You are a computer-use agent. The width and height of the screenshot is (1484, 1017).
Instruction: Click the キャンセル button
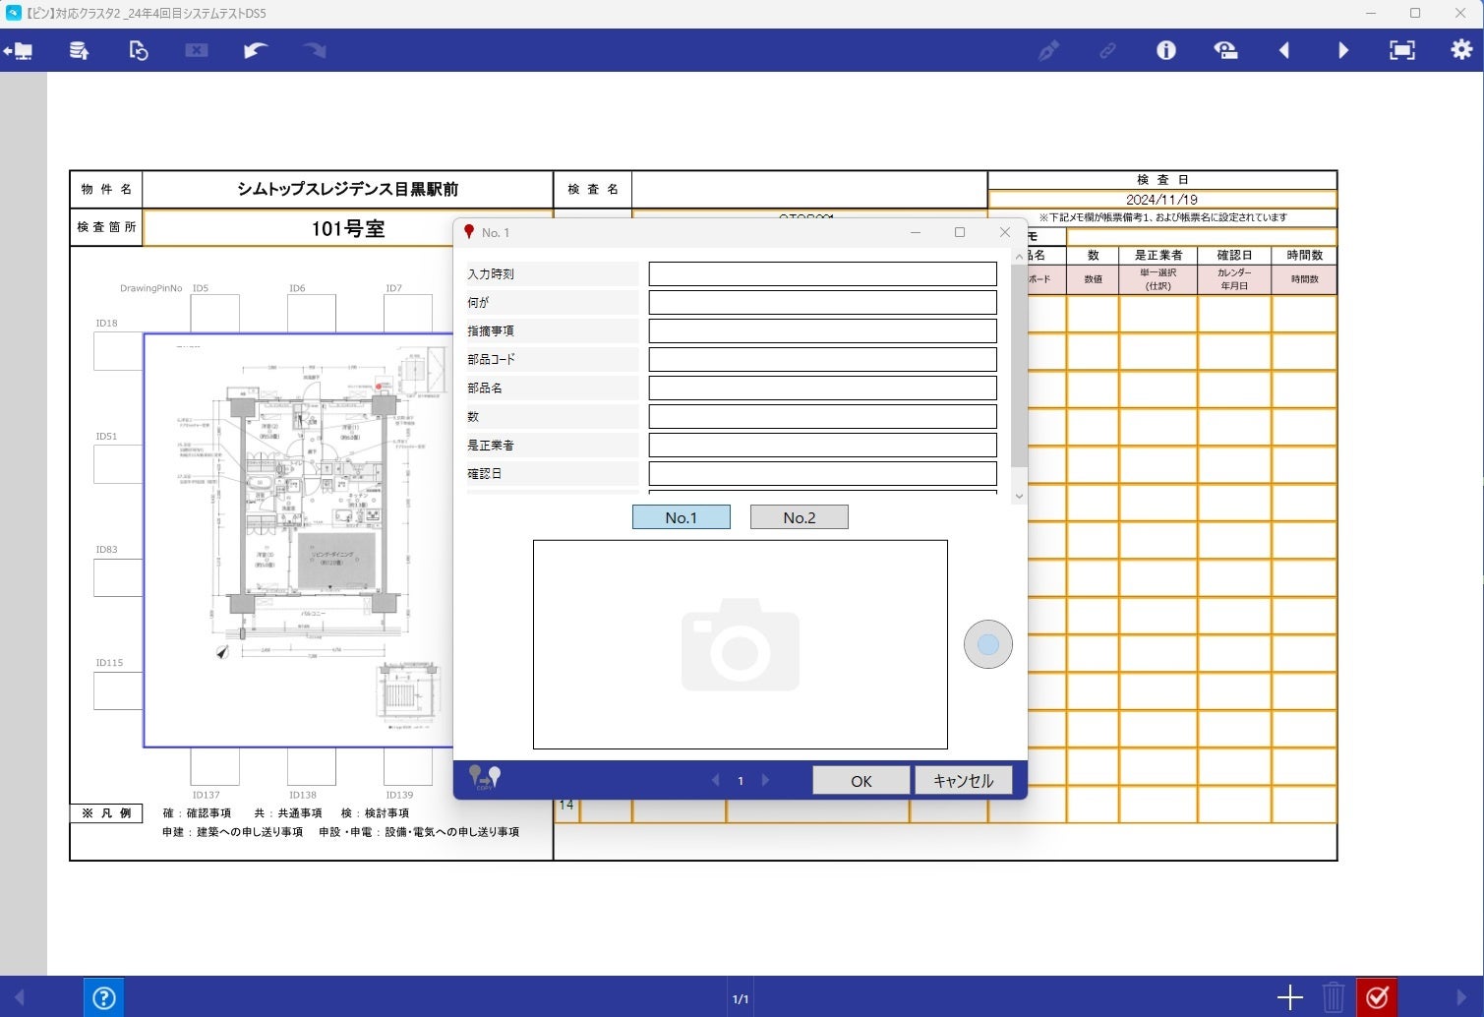963,781
